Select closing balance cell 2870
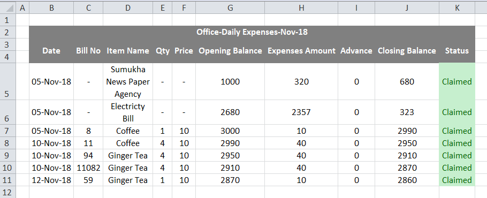Image resolution: width=487 pixels, height=198 pixels. [x=407, y=168]
